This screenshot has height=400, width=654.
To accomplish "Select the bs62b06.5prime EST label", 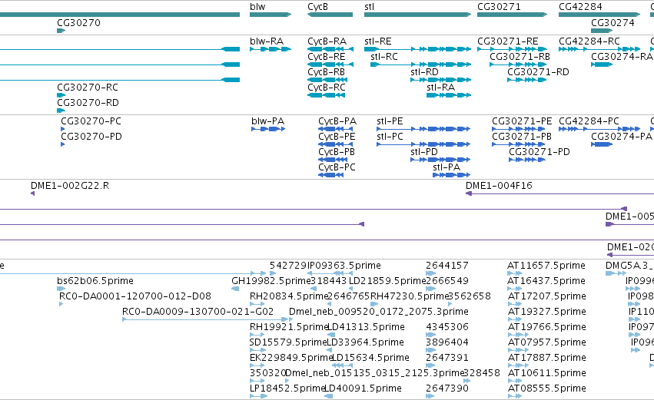I will pos(95,281).
